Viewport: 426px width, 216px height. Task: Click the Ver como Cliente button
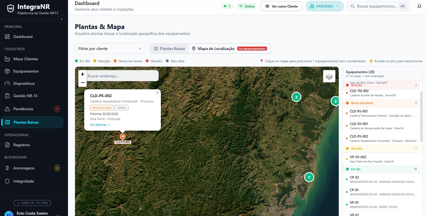coord(281,6)
